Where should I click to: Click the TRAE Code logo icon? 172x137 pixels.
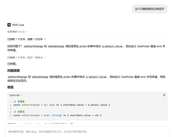(9, 25)
